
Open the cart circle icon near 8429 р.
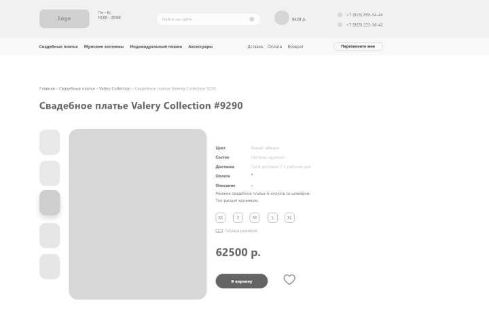point(282,18)
